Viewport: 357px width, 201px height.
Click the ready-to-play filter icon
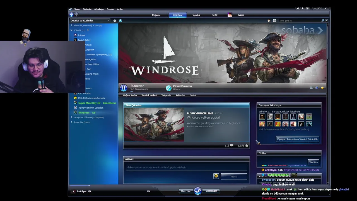click(x=120, y=20)
